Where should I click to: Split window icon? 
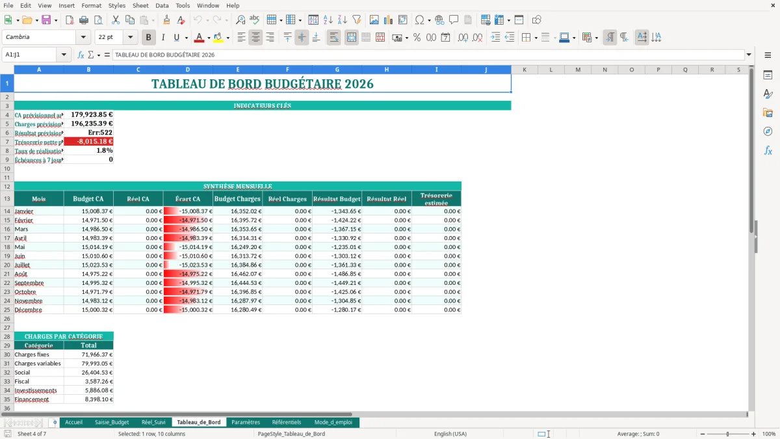(x=519, y=20)
